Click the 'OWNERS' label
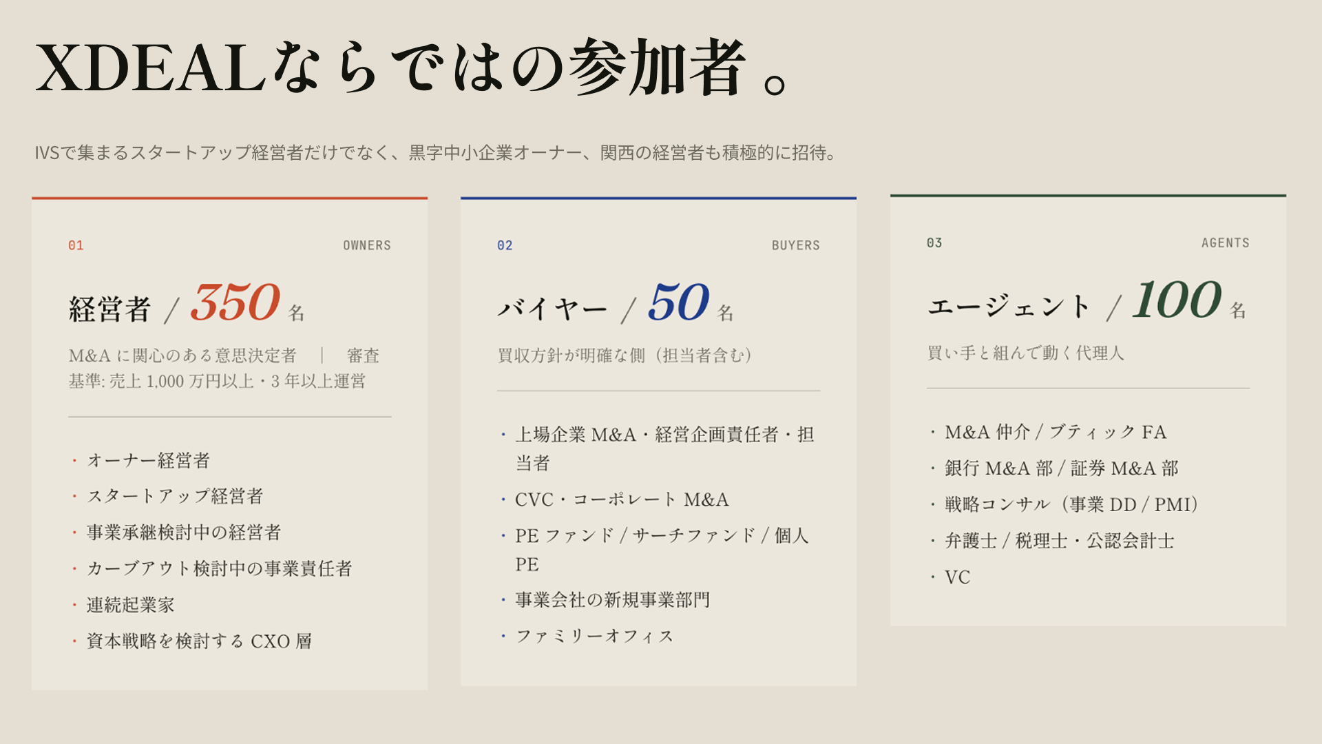The height and width of the screenshot is (744, 1322). [367, 245]
